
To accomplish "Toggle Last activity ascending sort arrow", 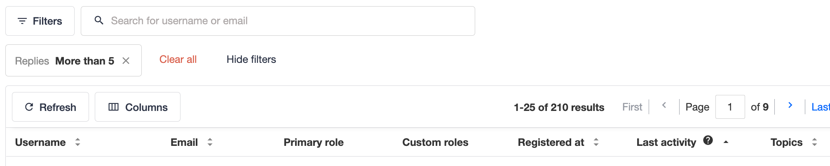I will pyautogui.click(x=726, y=142).
